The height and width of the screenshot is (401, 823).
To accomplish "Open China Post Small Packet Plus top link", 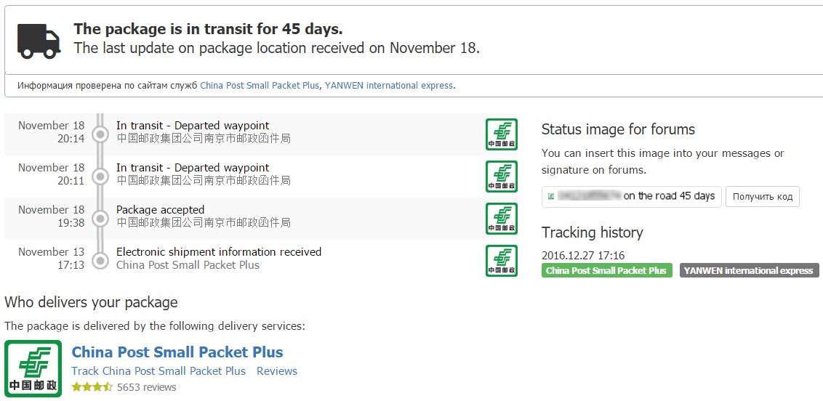I will pos(260,85).
